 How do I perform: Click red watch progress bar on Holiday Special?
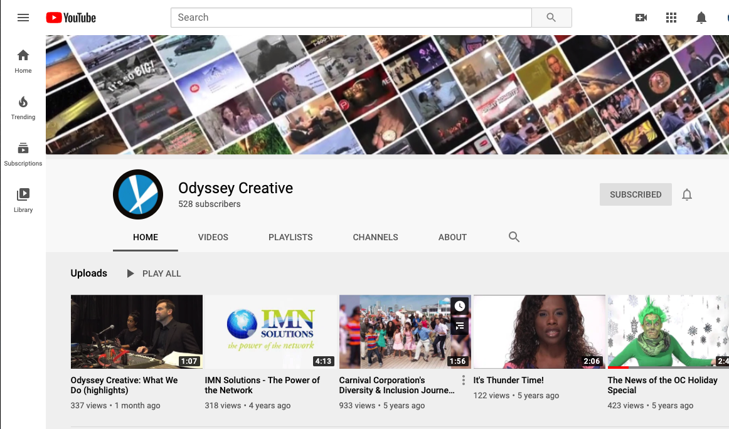point(618,367)
